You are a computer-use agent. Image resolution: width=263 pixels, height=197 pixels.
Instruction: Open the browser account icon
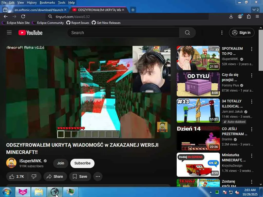(240, 16)
